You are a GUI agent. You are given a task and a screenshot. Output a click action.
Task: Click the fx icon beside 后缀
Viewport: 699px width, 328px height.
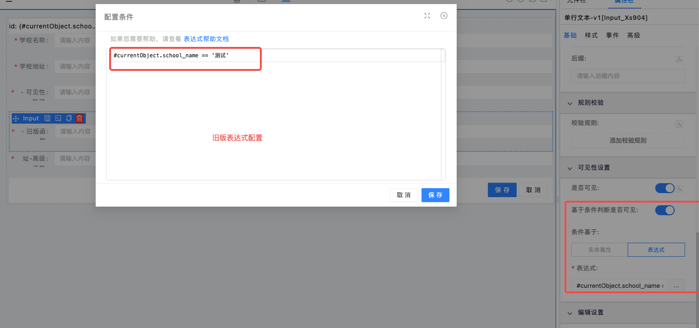click(679, 59)
